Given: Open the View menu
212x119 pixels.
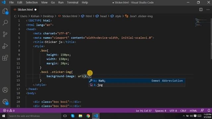Looking at the screenshot, I should point(44,2).
